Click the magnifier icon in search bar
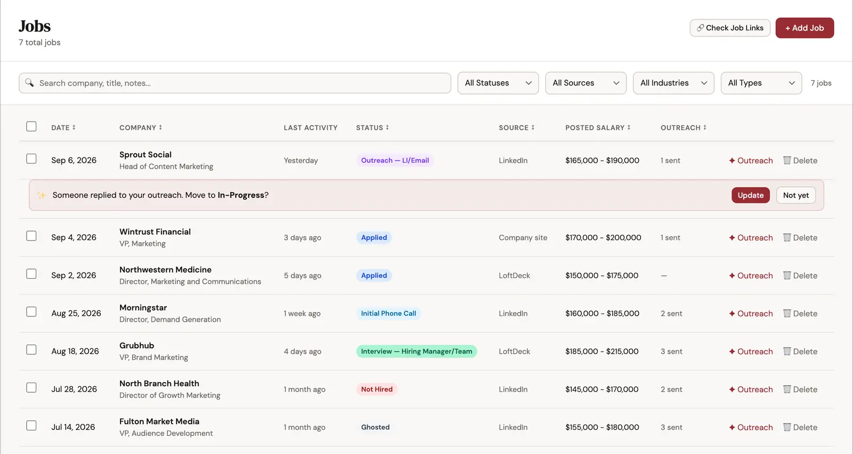Image resolution: width=853 pixels, height=454 pixels. point(29,83)
